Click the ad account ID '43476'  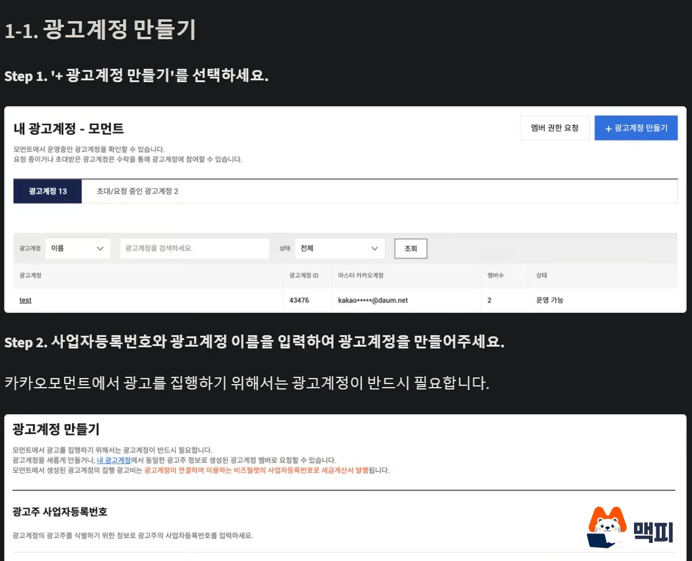299,300
